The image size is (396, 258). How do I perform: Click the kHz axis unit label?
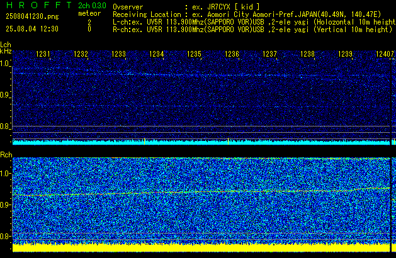coord(6,51)
